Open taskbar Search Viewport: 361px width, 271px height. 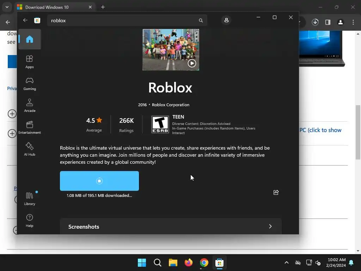tap(158, 263)
